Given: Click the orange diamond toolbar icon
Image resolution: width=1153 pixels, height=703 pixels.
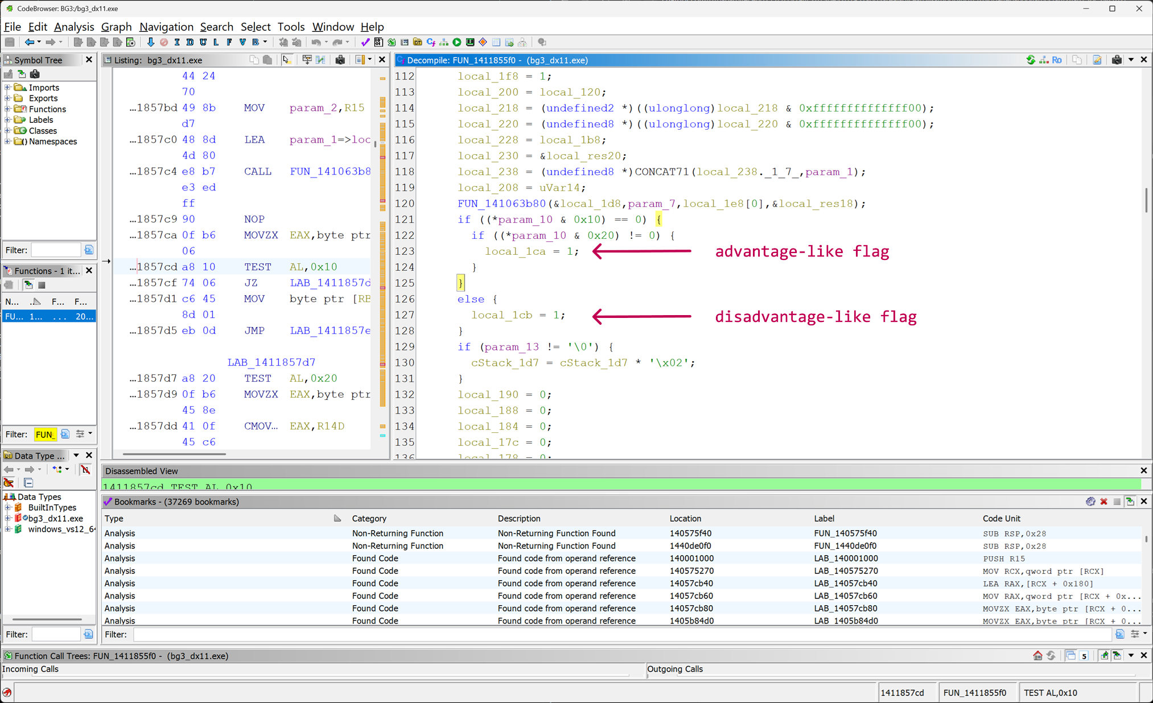Looking at the screenshot, I should (483, 42).
